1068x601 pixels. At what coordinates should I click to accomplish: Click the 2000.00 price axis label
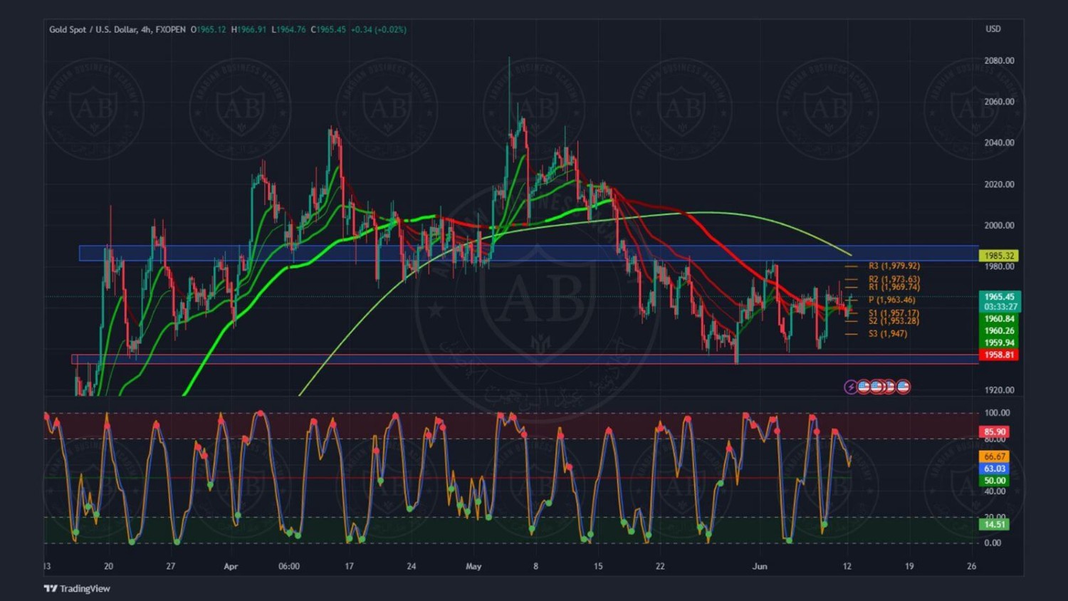point(999,225)
